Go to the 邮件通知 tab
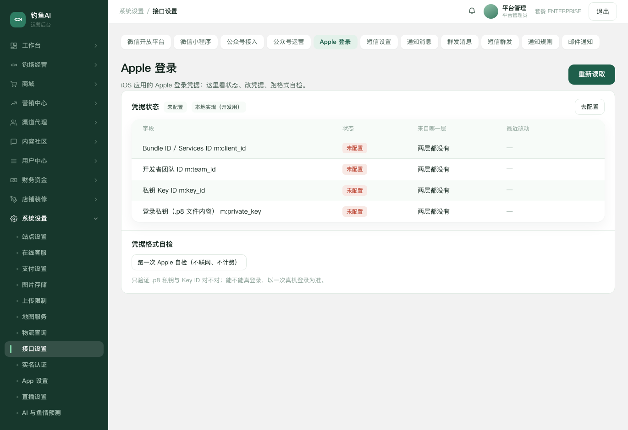628x430 pixels. (x=581, y=42)
